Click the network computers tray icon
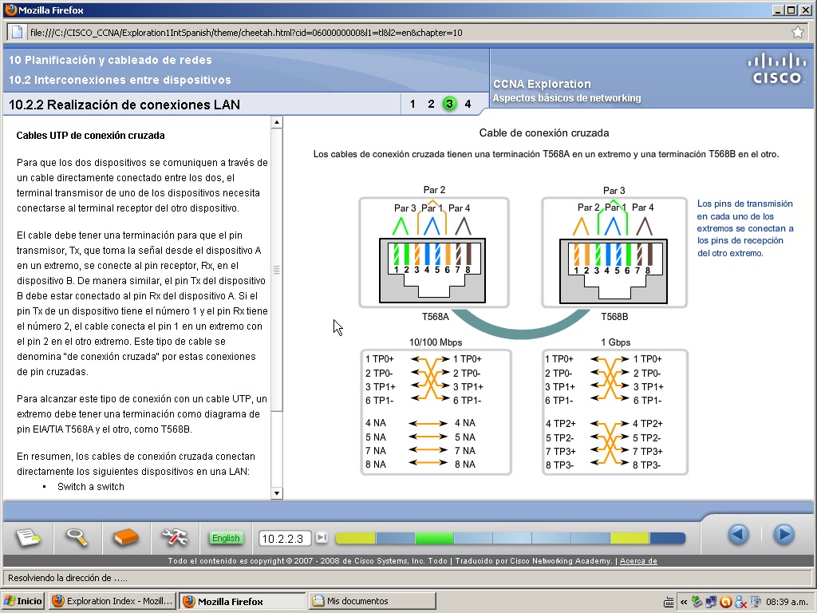 pos(711,602)
